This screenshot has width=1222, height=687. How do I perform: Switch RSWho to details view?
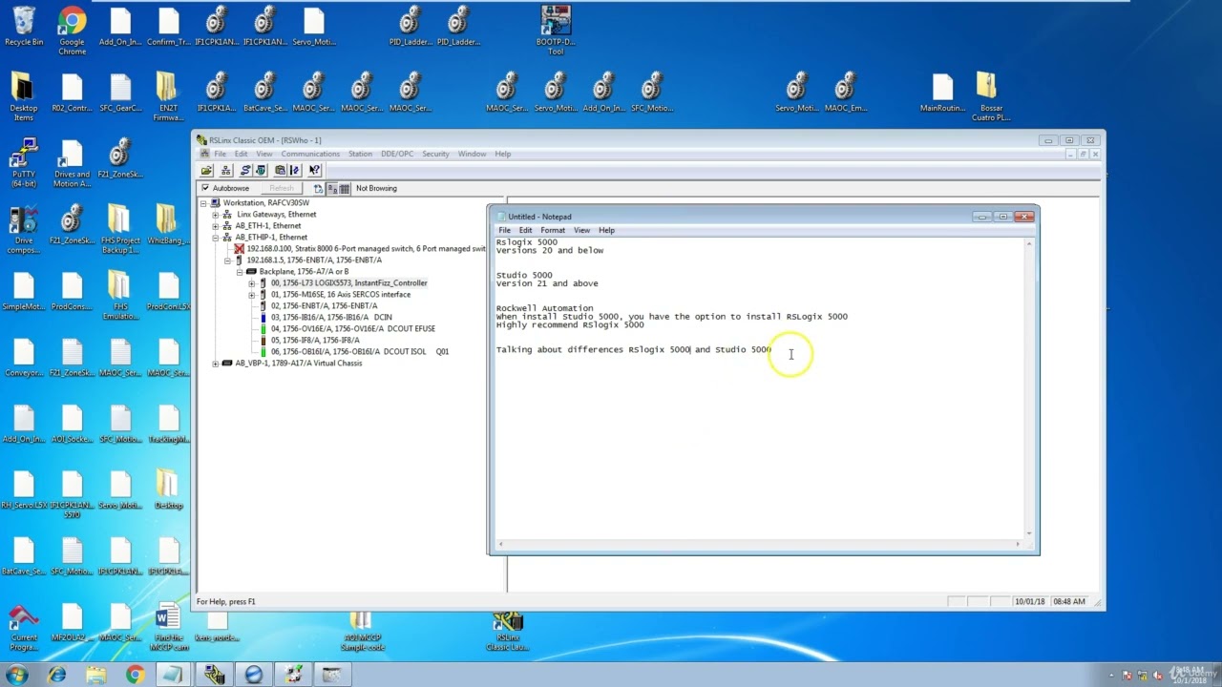pos(345,188)
